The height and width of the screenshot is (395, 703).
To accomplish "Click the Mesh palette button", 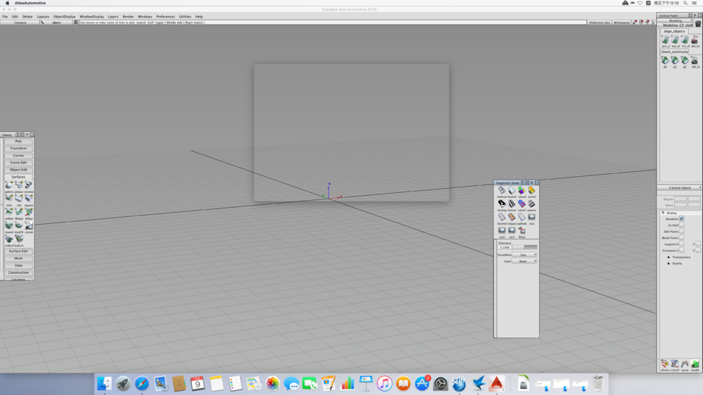I will (x=18, y=258).
